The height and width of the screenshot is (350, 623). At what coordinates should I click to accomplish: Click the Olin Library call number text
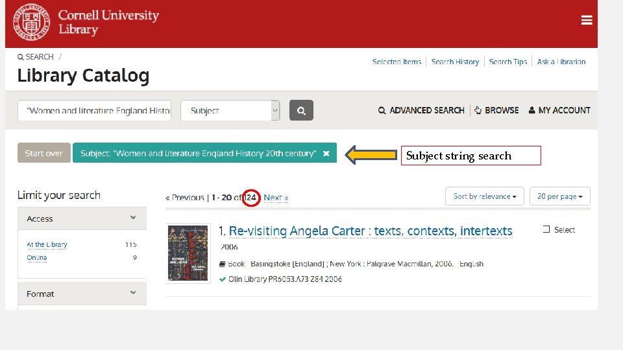[285, 279]
